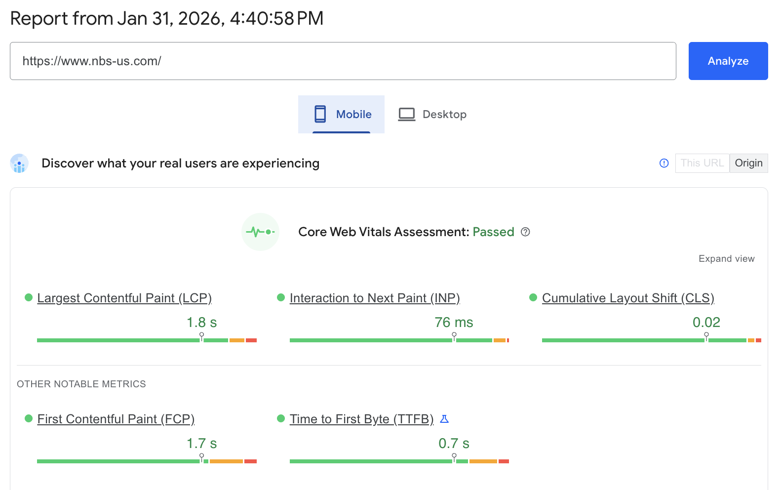Expand the Largest Contentful Paint metric details
This screenshot has height=490, width=781.
(124, 298)
